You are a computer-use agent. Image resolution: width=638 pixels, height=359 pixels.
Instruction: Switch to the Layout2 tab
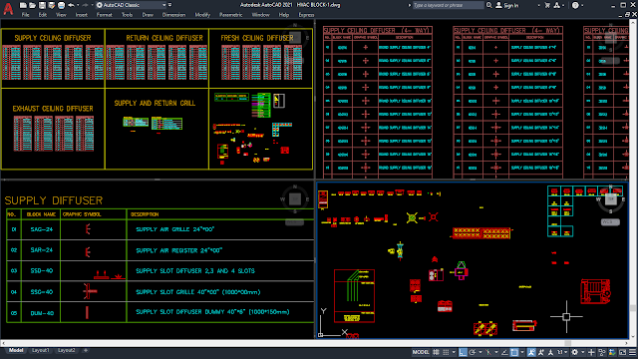click(66, 350)
